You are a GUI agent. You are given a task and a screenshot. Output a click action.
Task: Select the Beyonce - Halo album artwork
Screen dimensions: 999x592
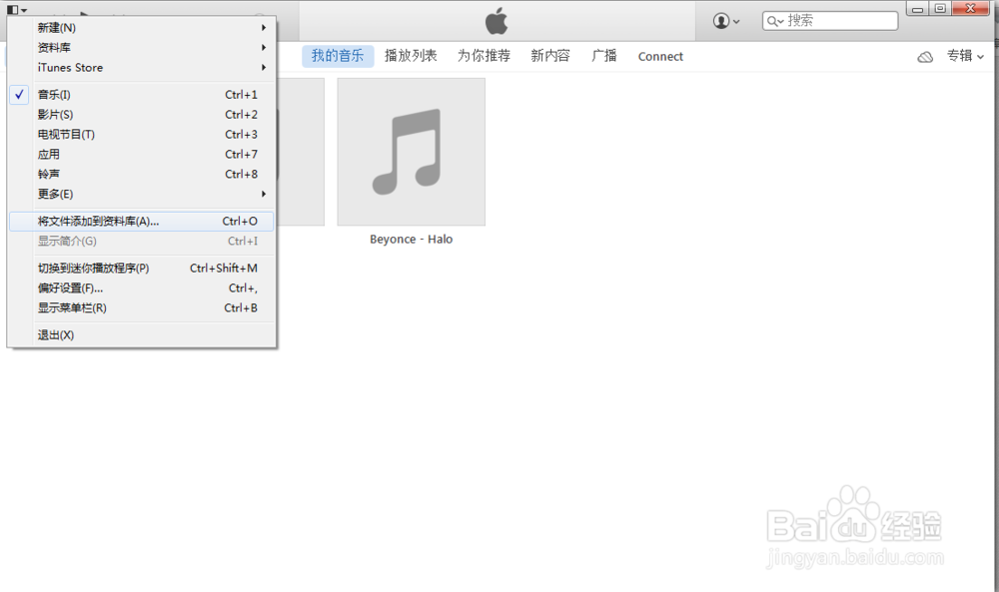point(411,152)
